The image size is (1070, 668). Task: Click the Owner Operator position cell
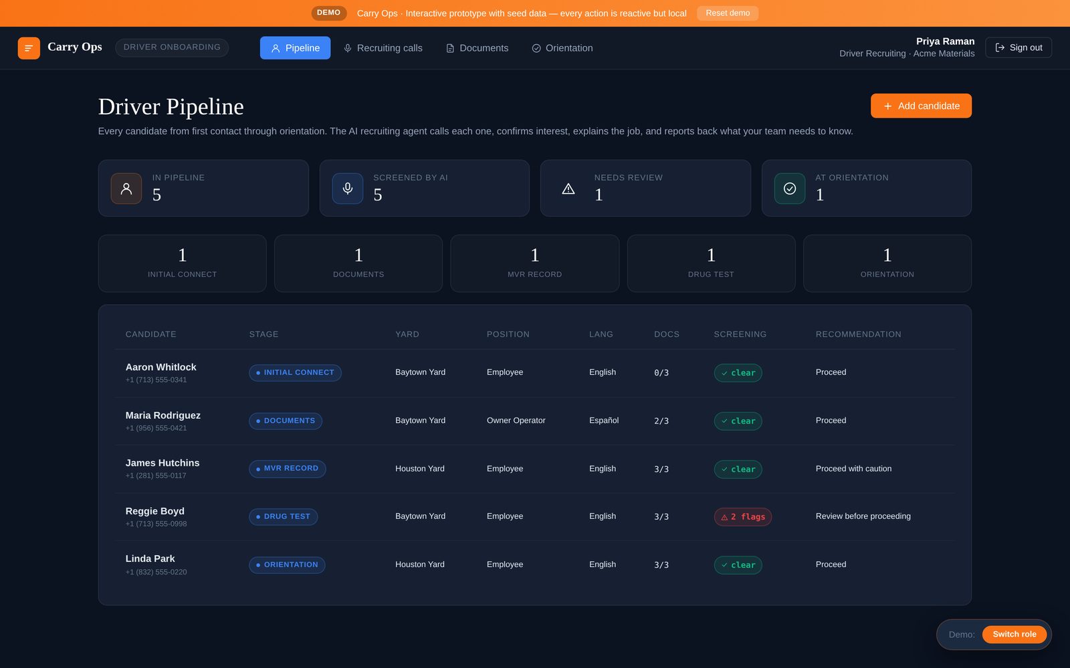[x=516, y=421]
